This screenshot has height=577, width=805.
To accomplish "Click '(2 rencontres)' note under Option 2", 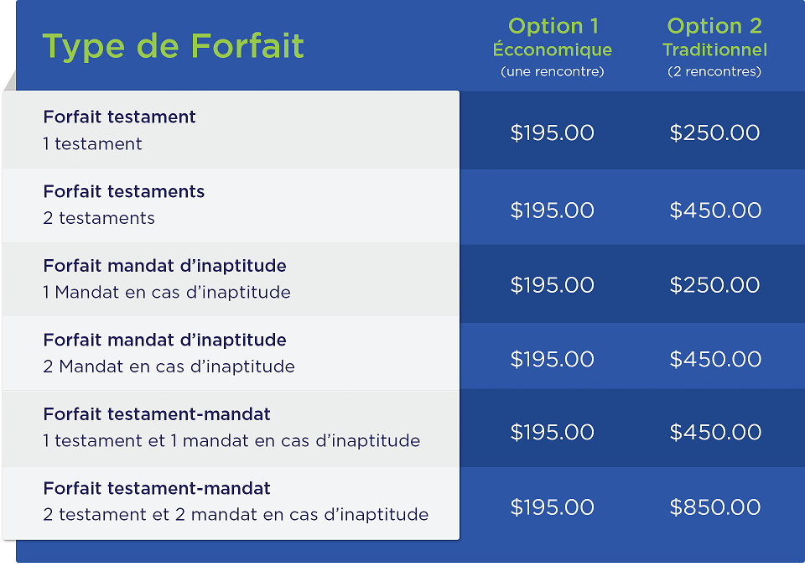I will click(x=714, y=71).
